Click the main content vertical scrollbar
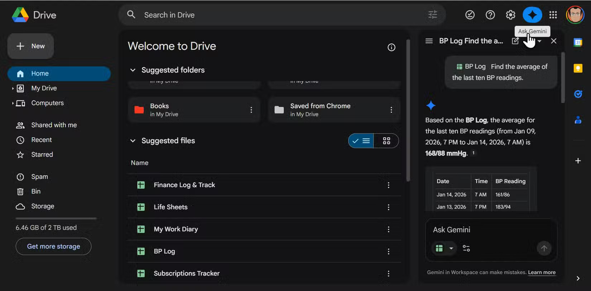 [408, 110]
